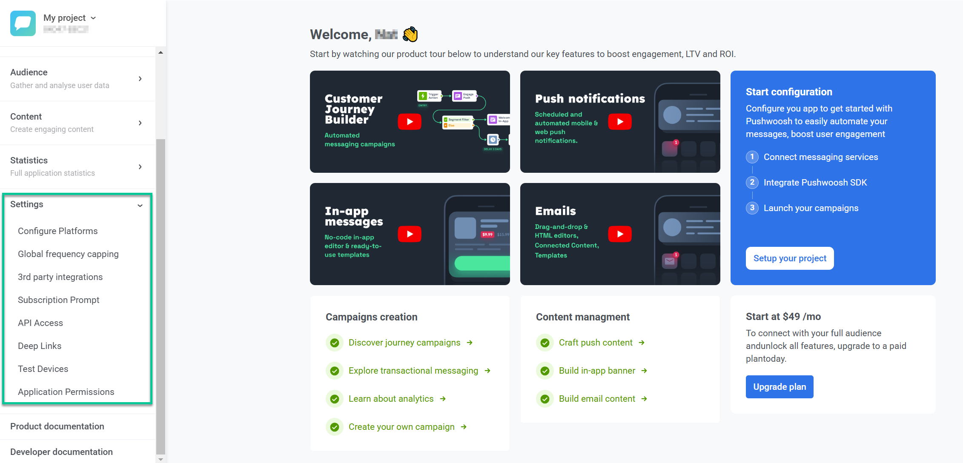Click the Upgrade plan button
The height and width of the screenshot is (463, 963).
(x=779, y=387)
